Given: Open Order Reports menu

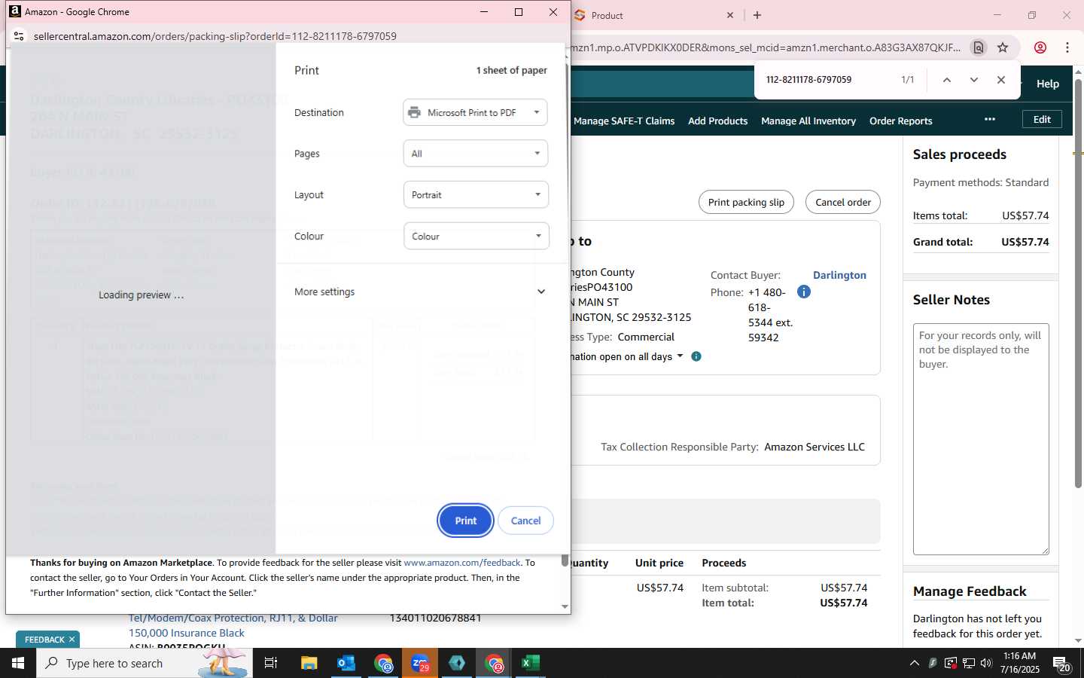Looking at the screenshot, I should coord(900,121).
